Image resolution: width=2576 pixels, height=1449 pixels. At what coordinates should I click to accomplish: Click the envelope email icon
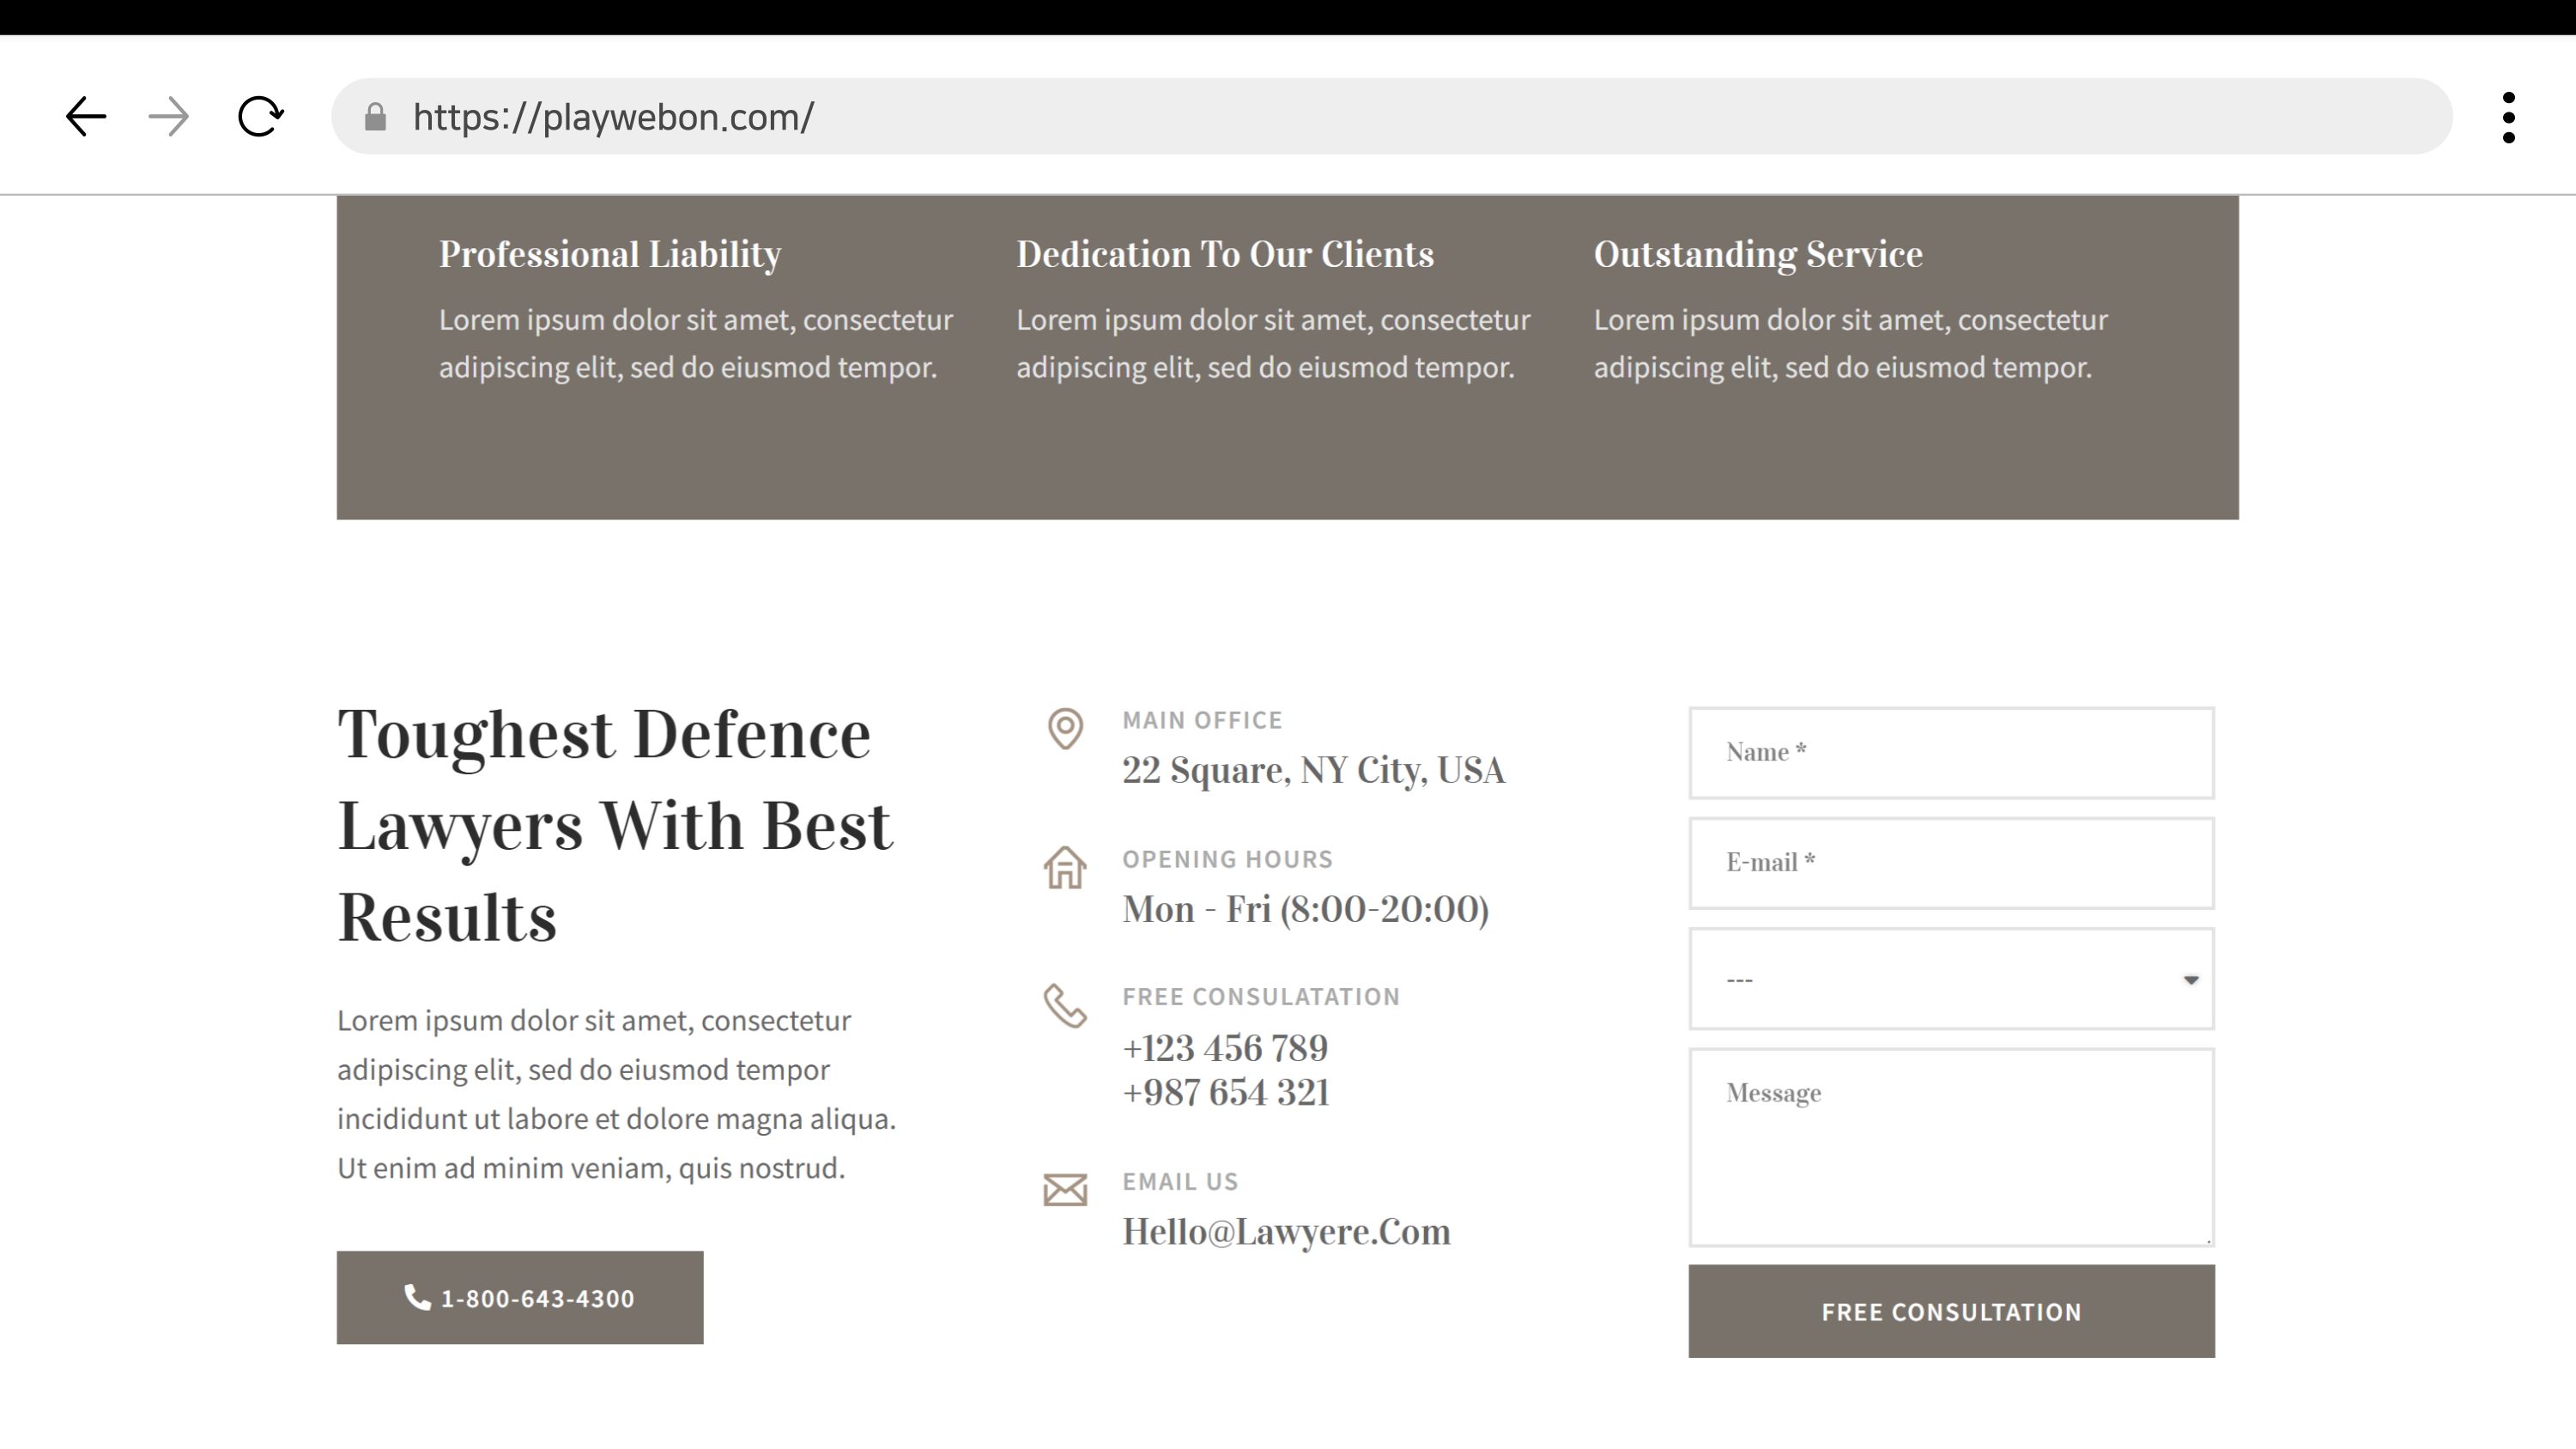tap(1065, 1190)
